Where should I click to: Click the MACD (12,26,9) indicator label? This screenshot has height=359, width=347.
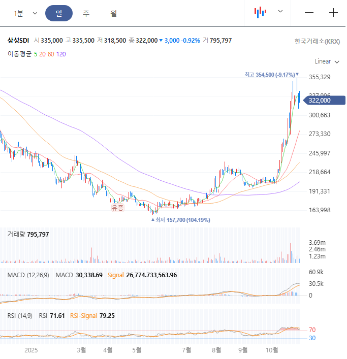[28, 275]
